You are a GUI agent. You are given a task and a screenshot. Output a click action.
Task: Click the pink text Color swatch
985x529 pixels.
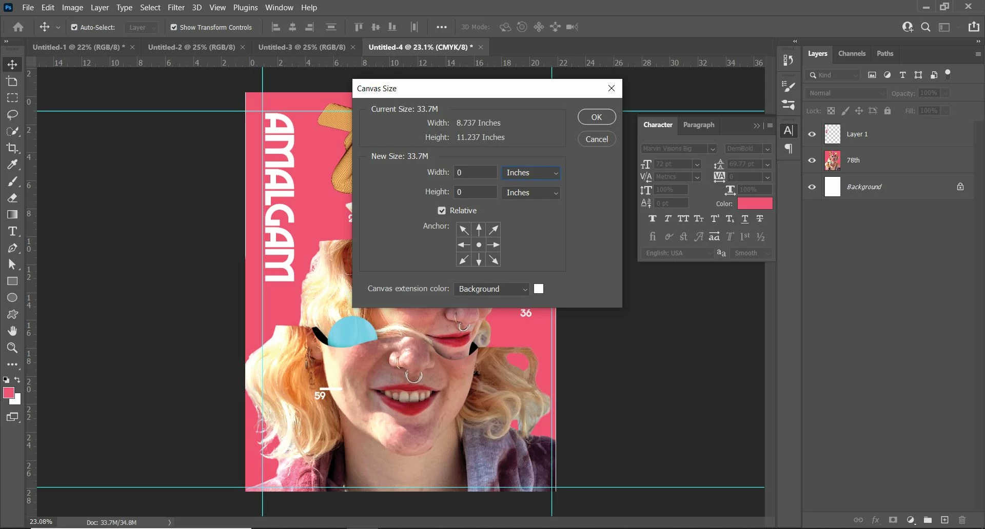click(755, 204)
